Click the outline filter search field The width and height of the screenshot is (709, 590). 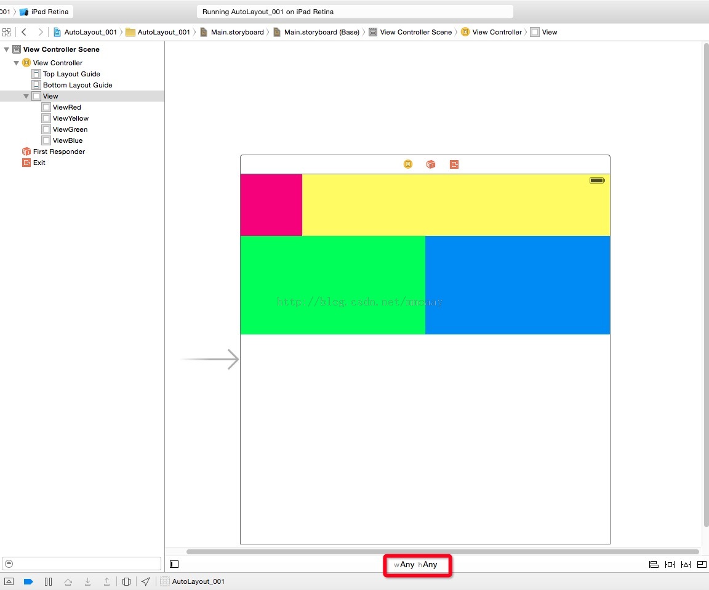[x=82, y=564]
